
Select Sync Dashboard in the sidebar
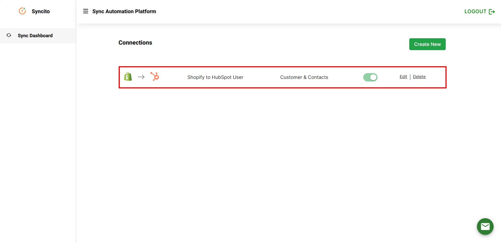(x=35, y=35)
